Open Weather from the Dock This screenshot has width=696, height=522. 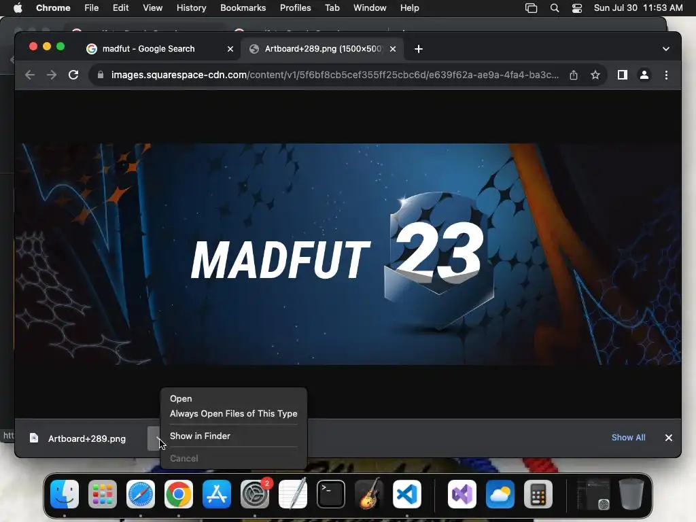[x=500, y=494]
